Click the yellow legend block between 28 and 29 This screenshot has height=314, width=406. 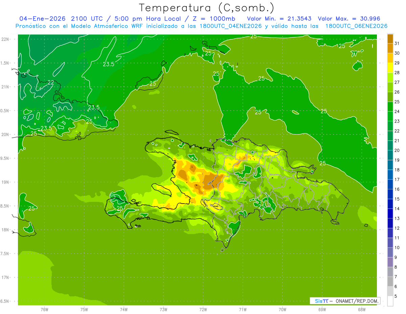pos(390,68)
